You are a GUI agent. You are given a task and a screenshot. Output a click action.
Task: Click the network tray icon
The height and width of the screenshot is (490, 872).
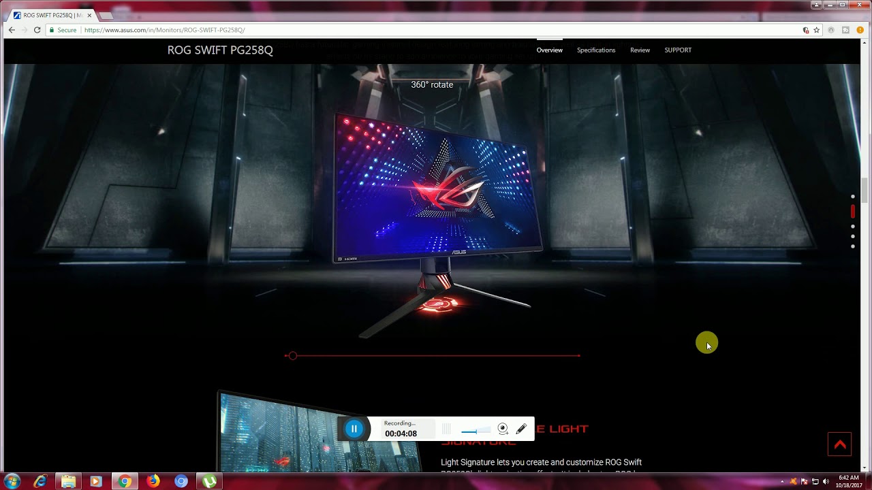tap(815, 482)
